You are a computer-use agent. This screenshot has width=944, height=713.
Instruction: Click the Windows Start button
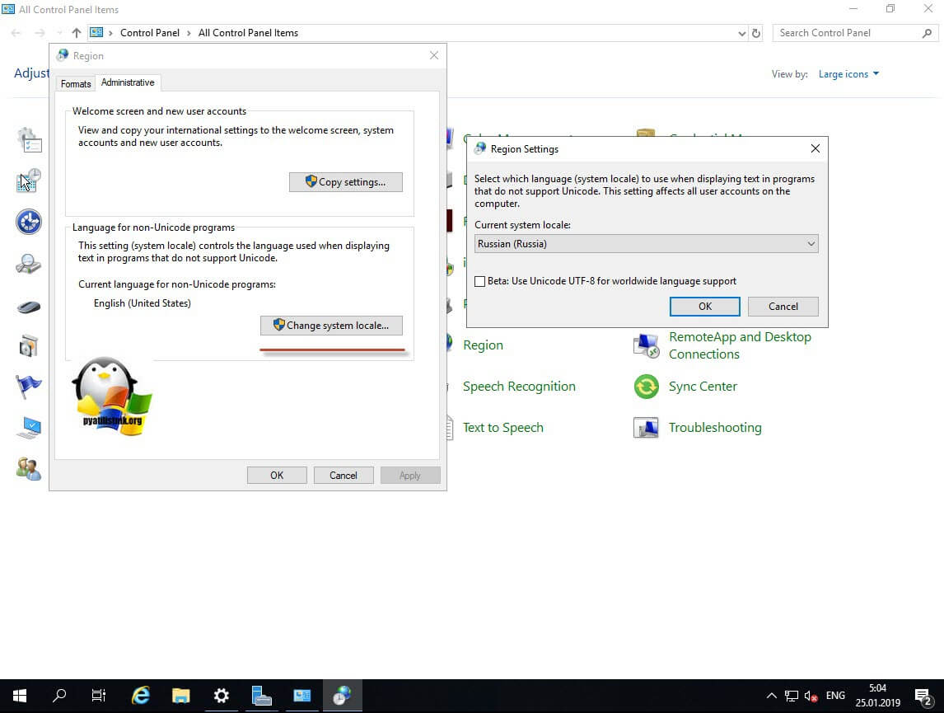tap(20, 696)
